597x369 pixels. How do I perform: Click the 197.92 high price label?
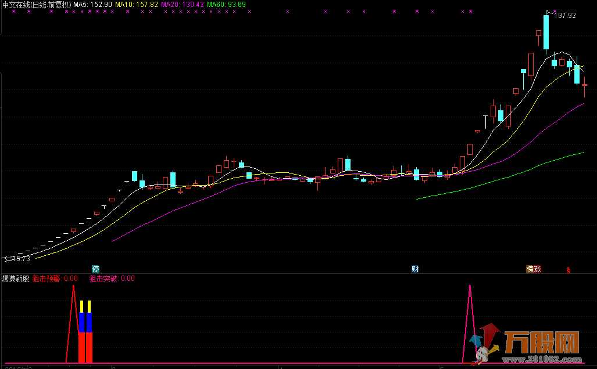(565, 16)
